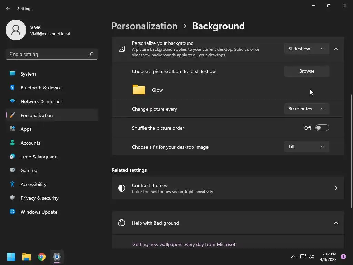Screen dimensions: 353x265
Task: Click the Bluetooth & devices icon
Action: pos(12,88)
